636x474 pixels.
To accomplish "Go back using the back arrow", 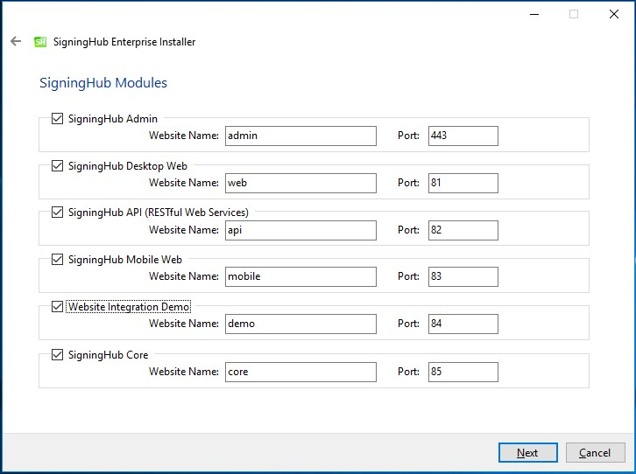I will (16, 41).
